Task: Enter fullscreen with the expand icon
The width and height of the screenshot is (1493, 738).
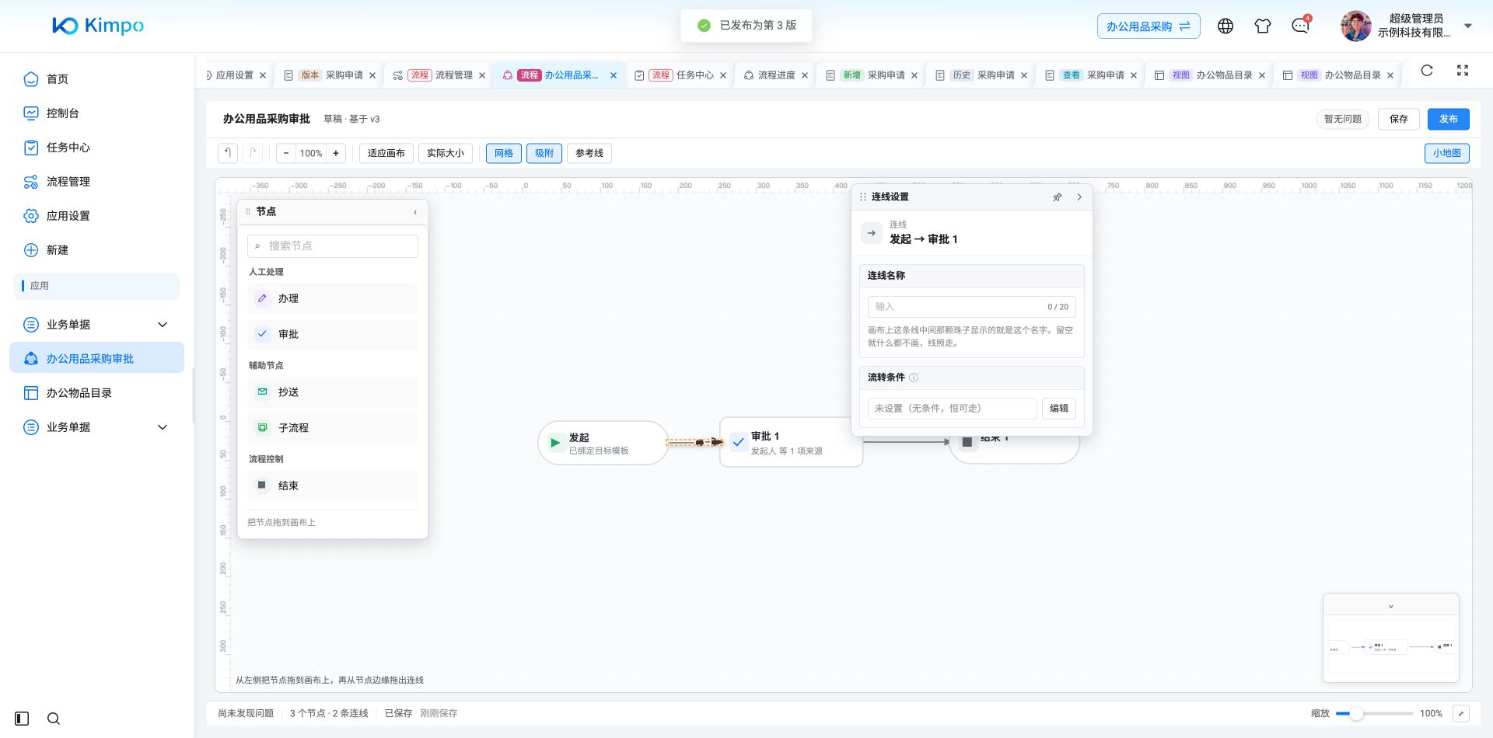Action: 1463,71
